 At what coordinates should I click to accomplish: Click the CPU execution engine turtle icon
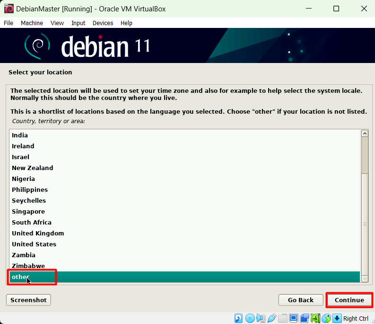click(315, 318)
